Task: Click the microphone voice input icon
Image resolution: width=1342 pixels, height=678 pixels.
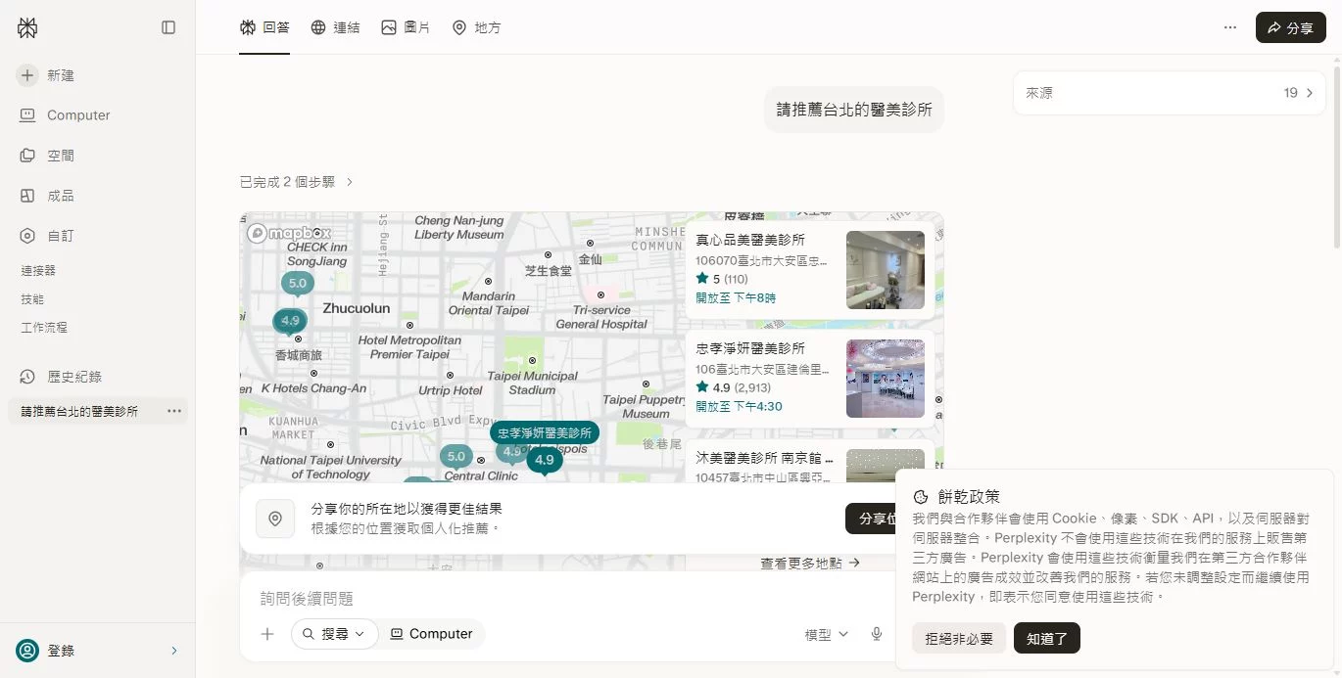Action: tap(877, 634)
